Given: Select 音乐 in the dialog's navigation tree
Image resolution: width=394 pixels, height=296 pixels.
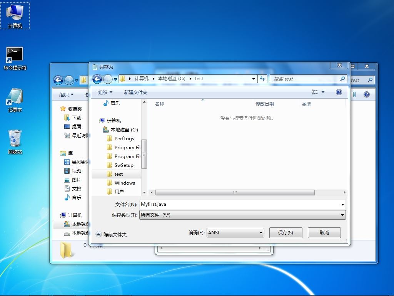Looking at the screenshot, I should 112,103.
